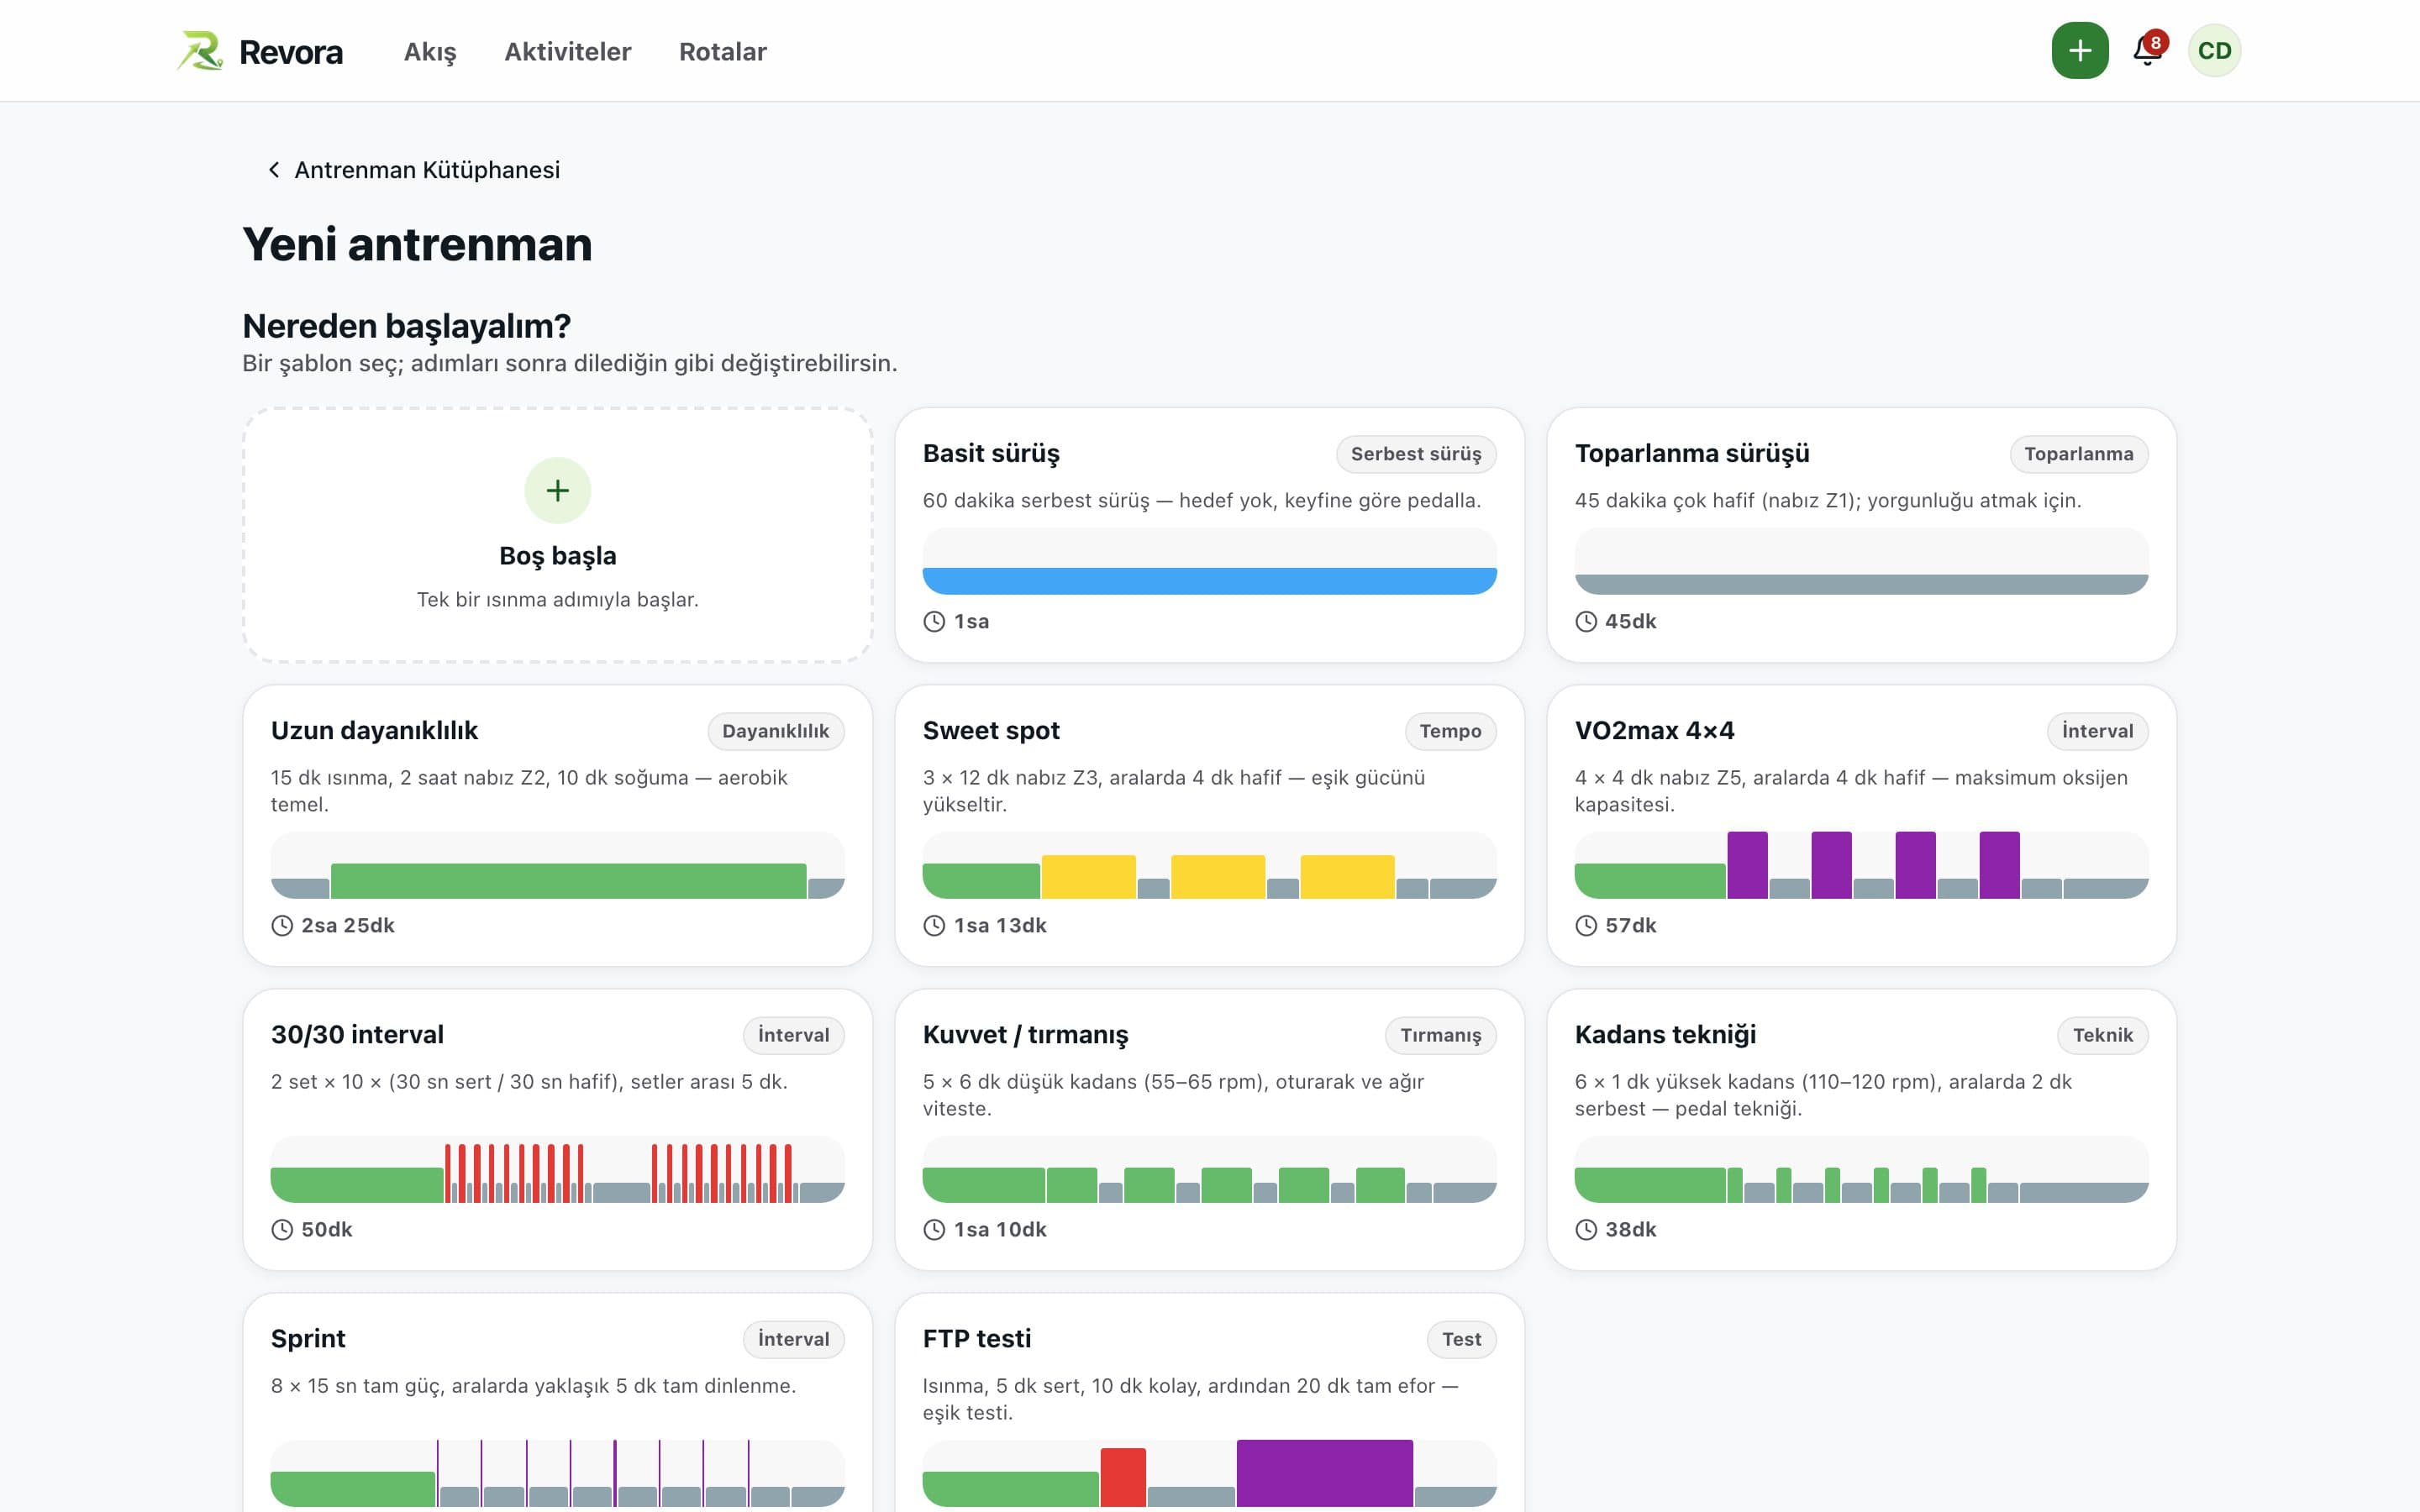Click the 30/30 interval card title
Image resolution: width=2420 pixels, height=1512 pixels.
357,1034
